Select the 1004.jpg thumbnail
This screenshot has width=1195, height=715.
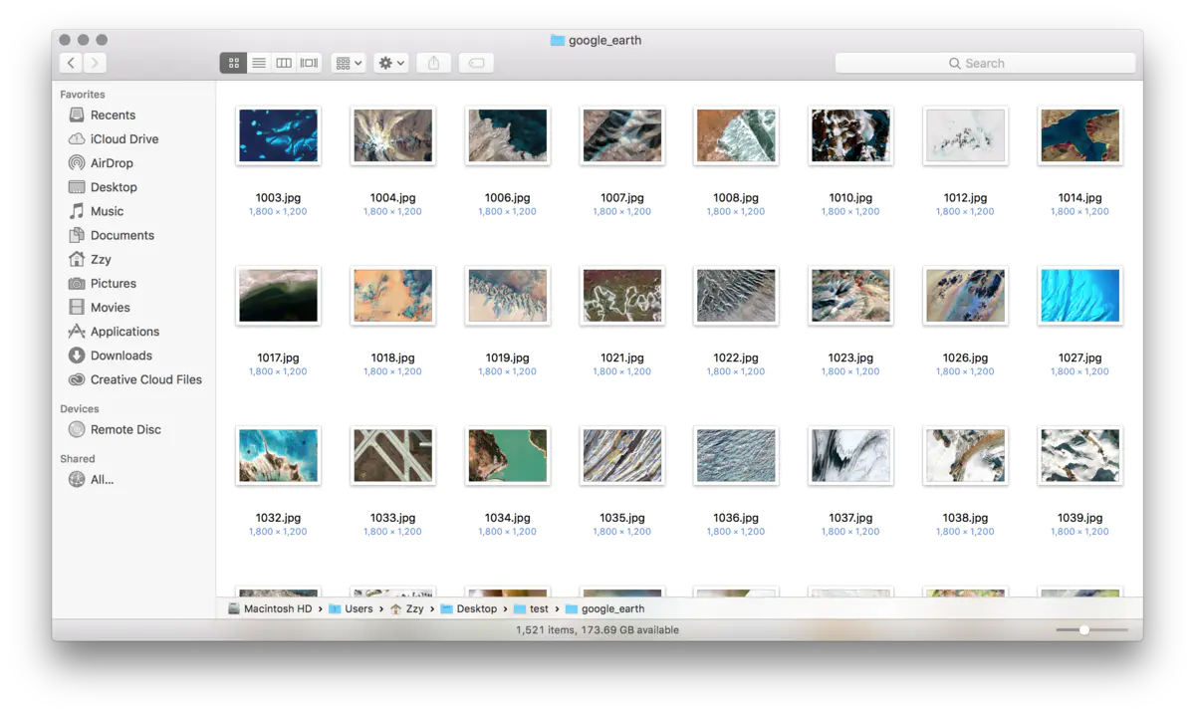[392, 135]
